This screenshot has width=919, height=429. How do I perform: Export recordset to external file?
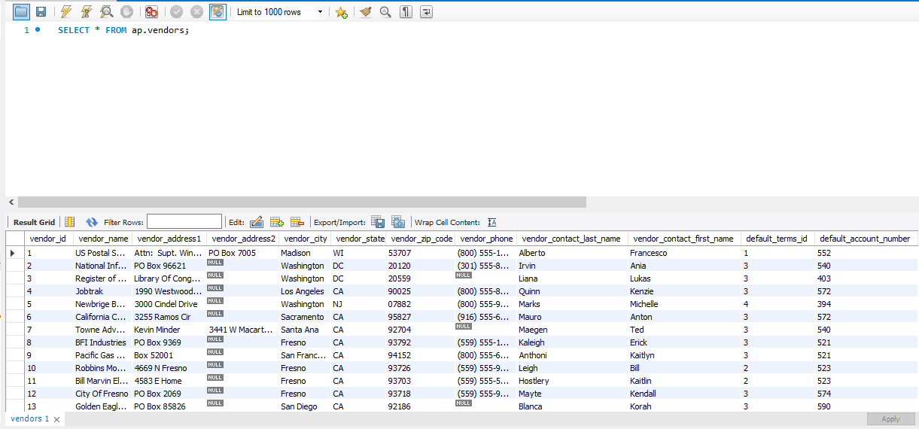click(x=378, y=222)
